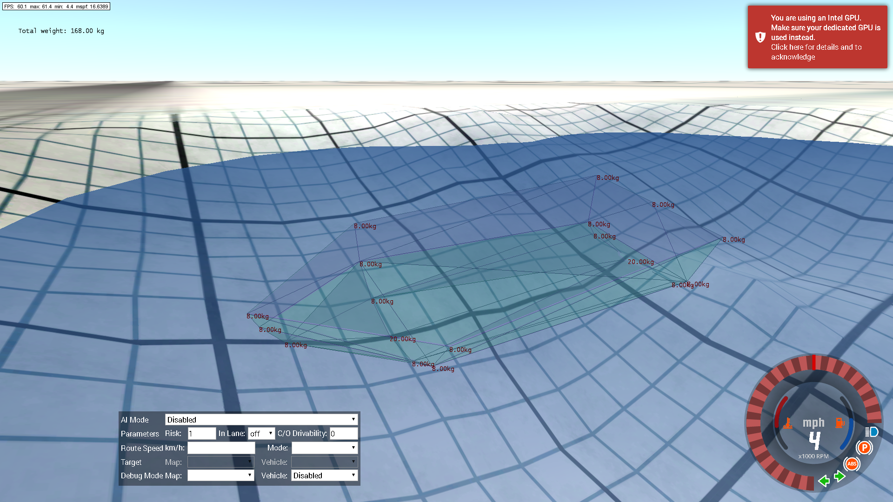Click 'Click here for details and to acknowledge' text
This screenshot has height=502, width=893.
(x=816, y=52)
